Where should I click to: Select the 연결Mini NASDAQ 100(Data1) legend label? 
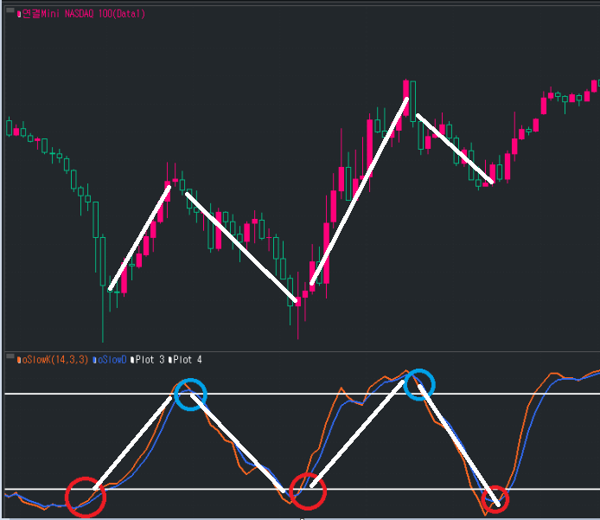pyautogui.click(x=83, y=14)
